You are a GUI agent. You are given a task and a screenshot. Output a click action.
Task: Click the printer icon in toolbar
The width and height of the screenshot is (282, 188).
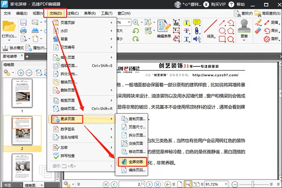23,30
